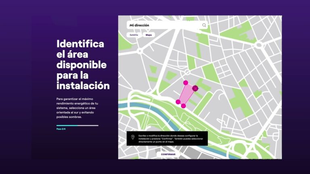Click the dark highlighted polygon vertex
The image size is (310, 174).
coord(195,88)
